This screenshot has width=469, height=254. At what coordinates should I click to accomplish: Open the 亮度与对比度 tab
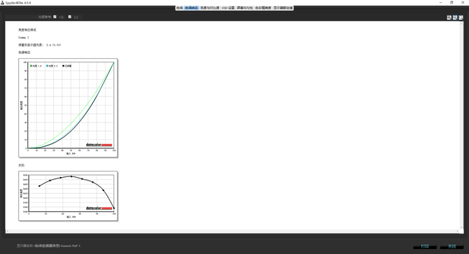(x=210, y=8)
